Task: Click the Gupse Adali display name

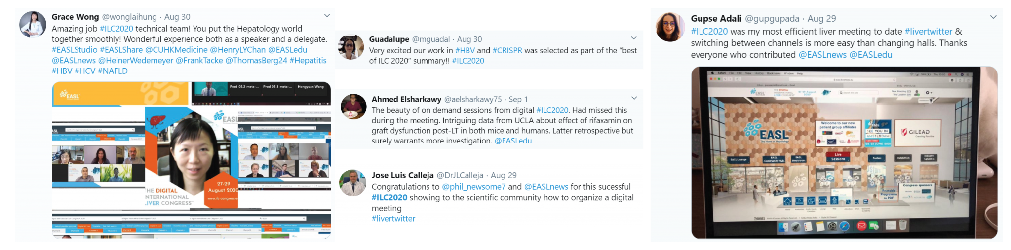Action: [x=716, y=19]
